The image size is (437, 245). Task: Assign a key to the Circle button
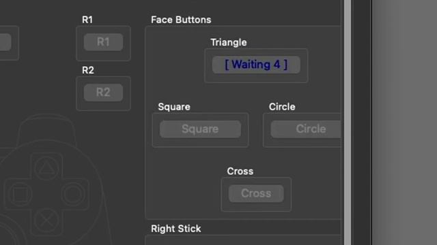click(306, 129)
